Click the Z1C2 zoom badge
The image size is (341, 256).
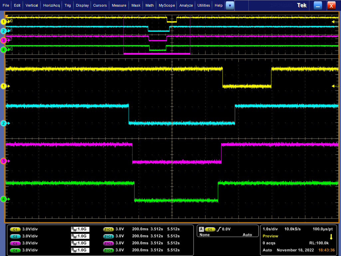(x=108, y=236)
